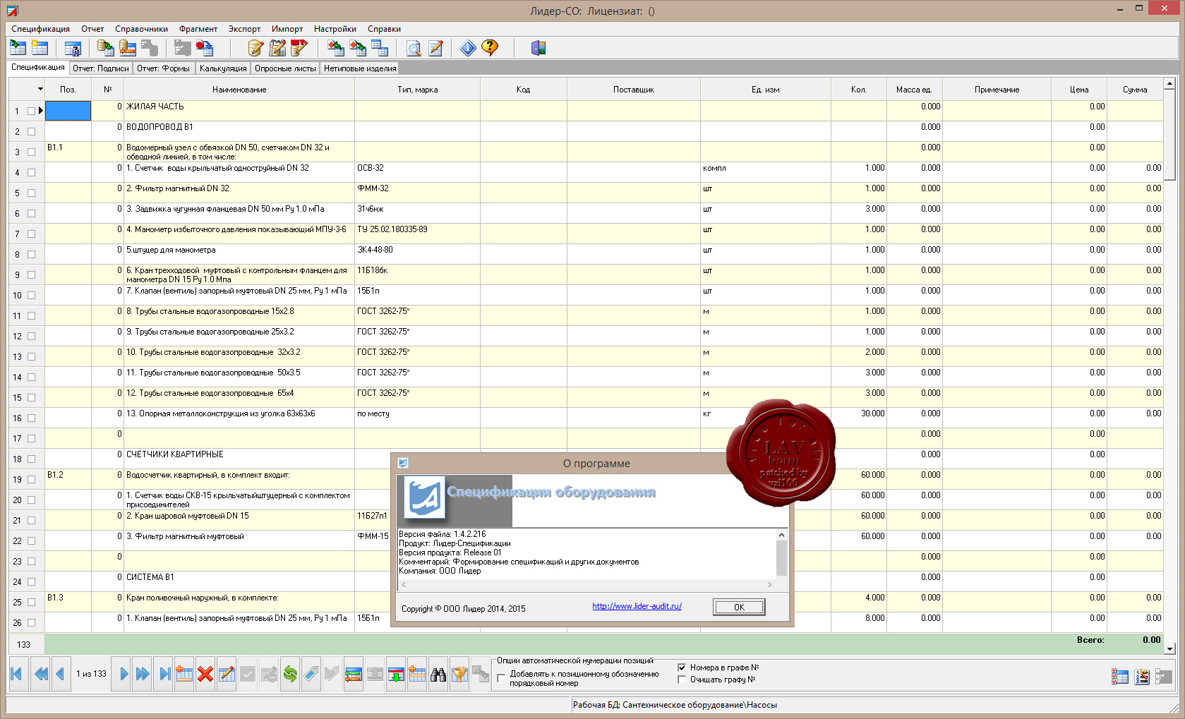
Task: Toggle checkbox for row 10
Action: tap(31, 295)
